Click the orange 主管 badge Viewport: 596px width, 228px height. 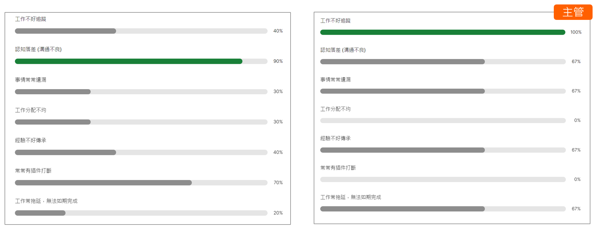(x=573, y=12)
